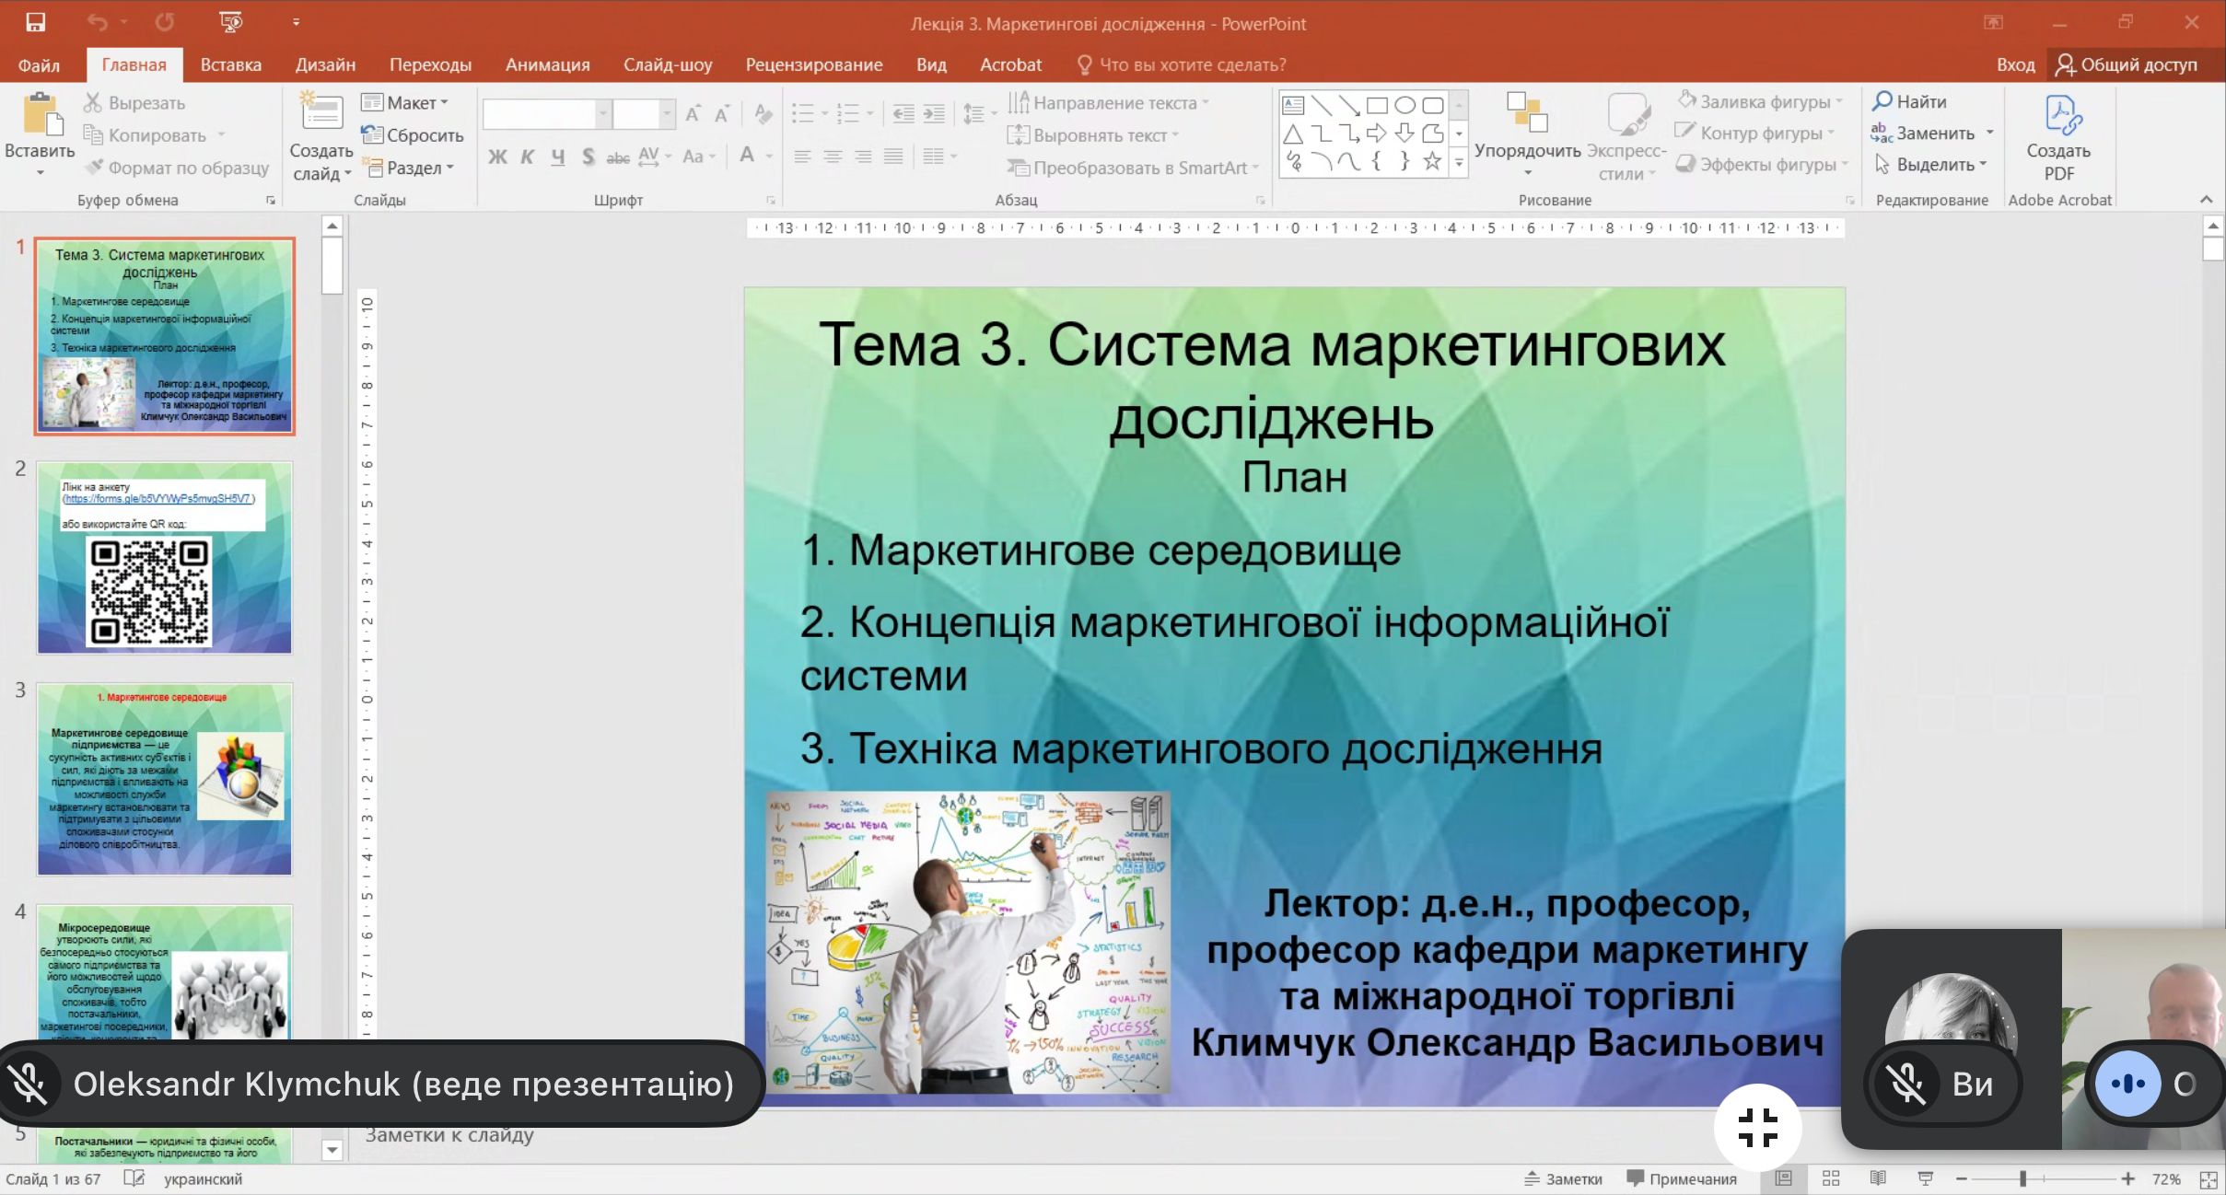Select slide 3 thumbnail in the slide panel

(165, 779)
